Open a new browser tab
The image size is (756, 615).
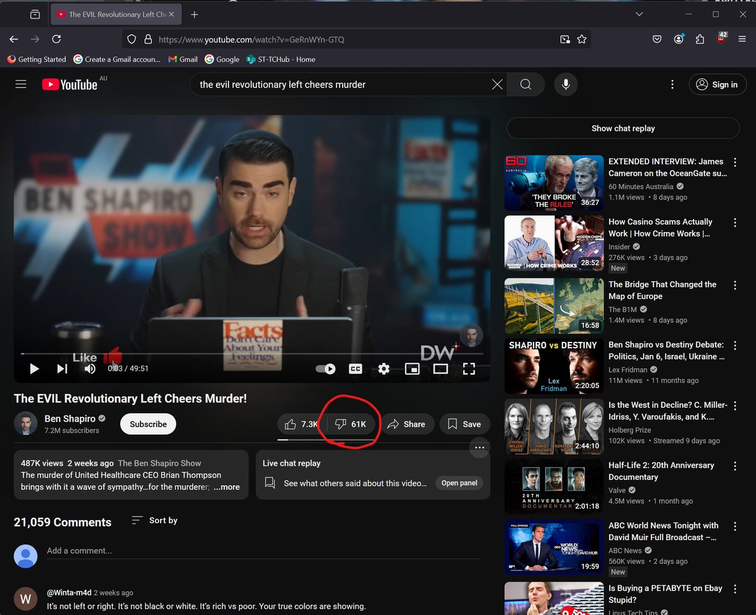pos(195,14)
